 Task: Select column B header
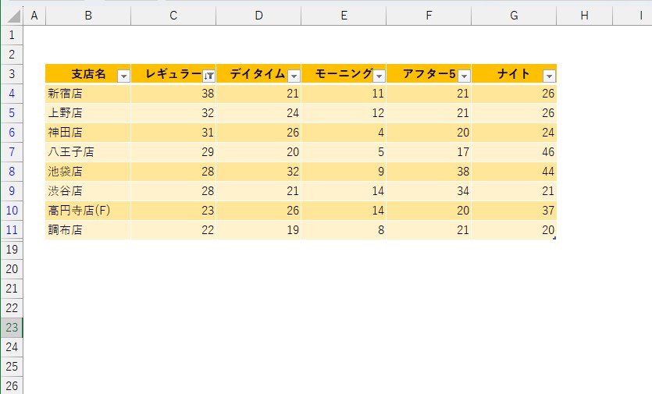(x=88, y=16)
